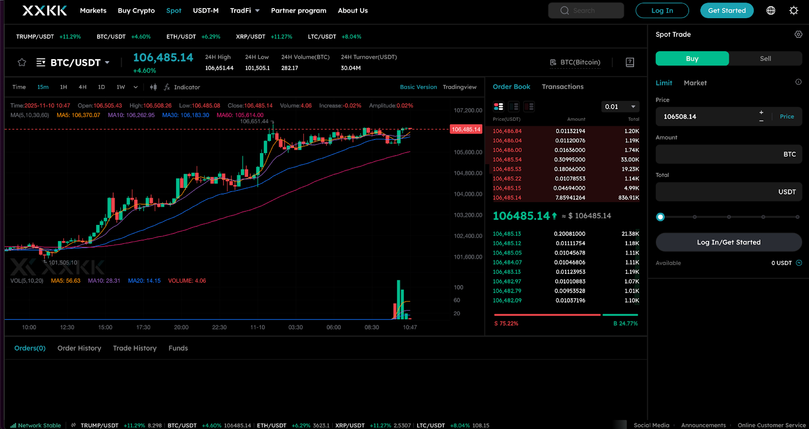Open the Trade History tab
The image size is (809, 429).
click(134, 348)
